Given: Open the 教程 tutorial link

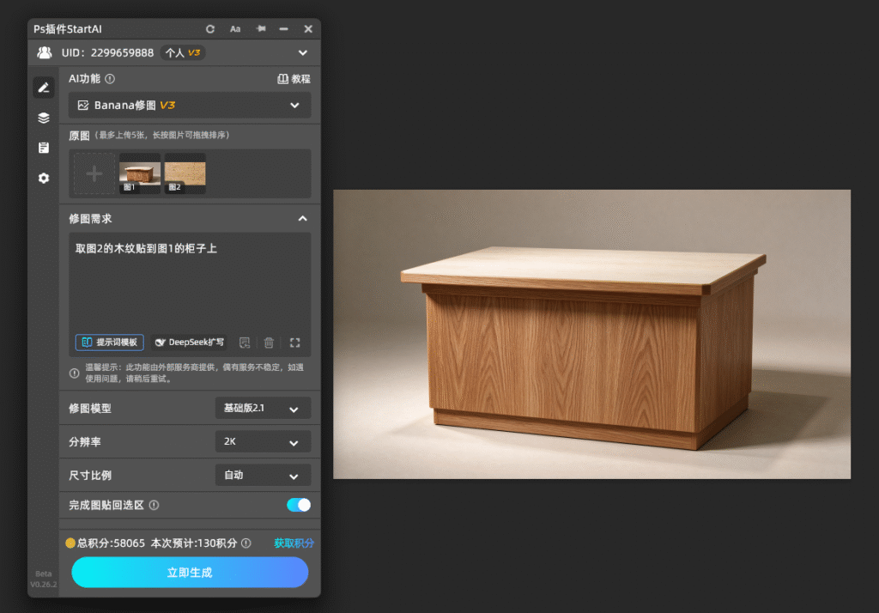Looking at the screenshot, I should point(294,79).
